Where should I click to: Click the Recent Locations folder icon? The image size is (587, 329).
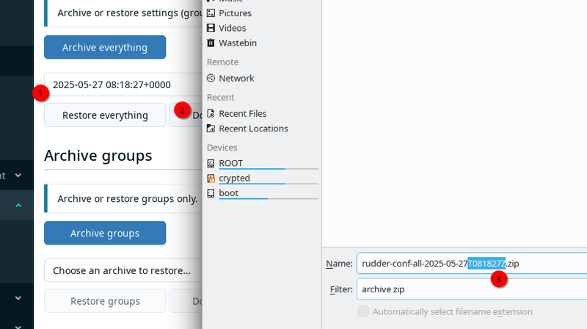pos(211,129)
